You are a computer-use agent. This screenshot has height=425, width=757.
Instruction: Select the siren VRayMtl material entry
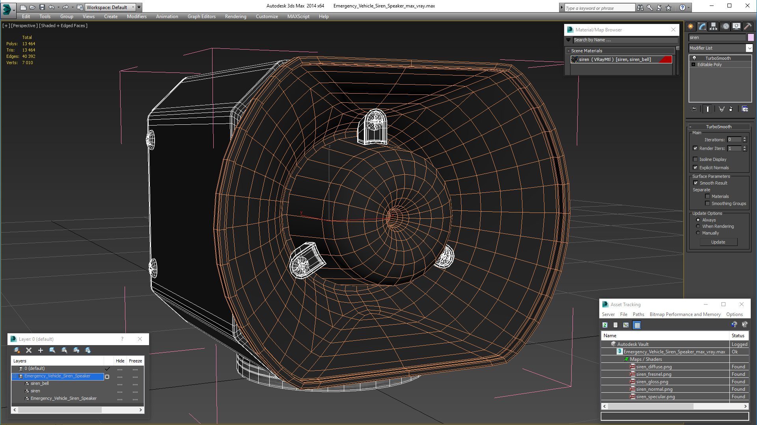click(621, 59)
